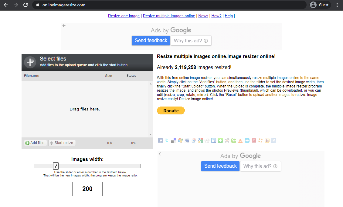343x207 pixels.
Task: Click the width text field showing 200
Action: (x=87, y=189)
